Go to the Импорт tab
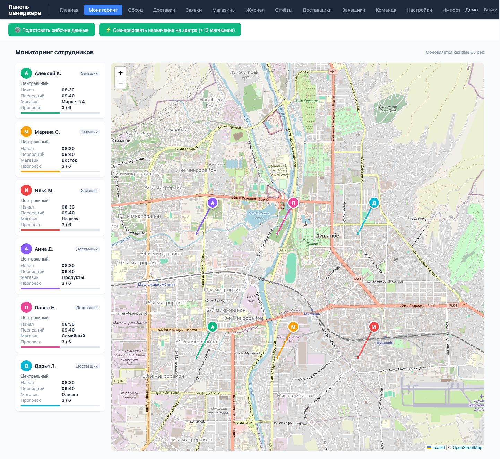Viewport: 500px width, 459px height. (451, 10)
